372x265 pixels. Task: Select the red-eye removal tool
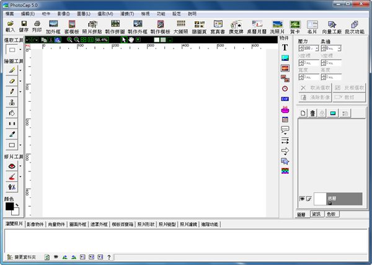pos(12,166)
